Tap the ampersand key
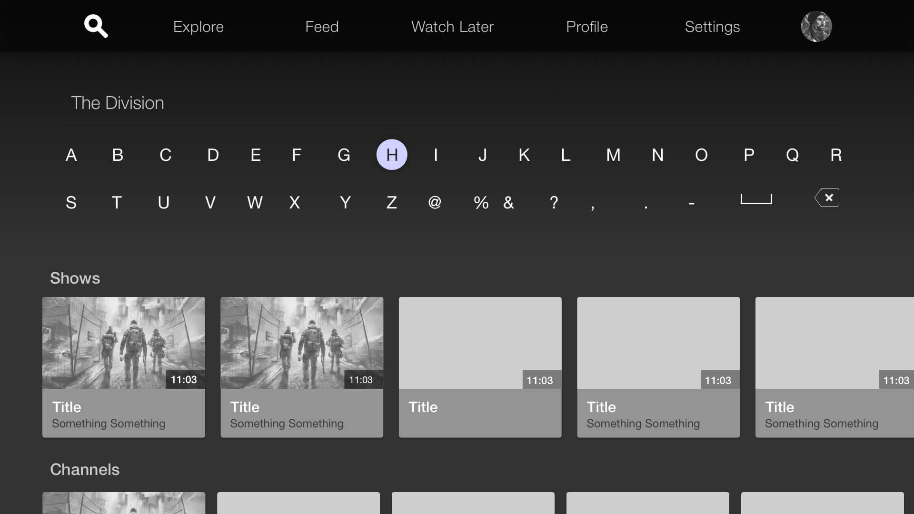Viewport: 914px width, 514px height. click(x=508, y=203)
